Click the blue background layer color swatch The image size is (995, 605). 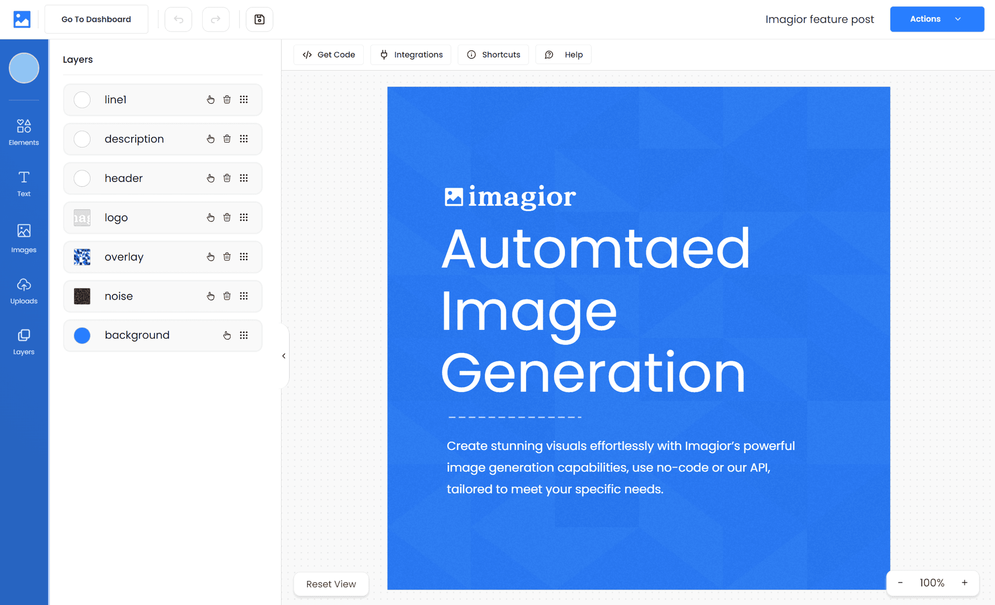(82, 335)
